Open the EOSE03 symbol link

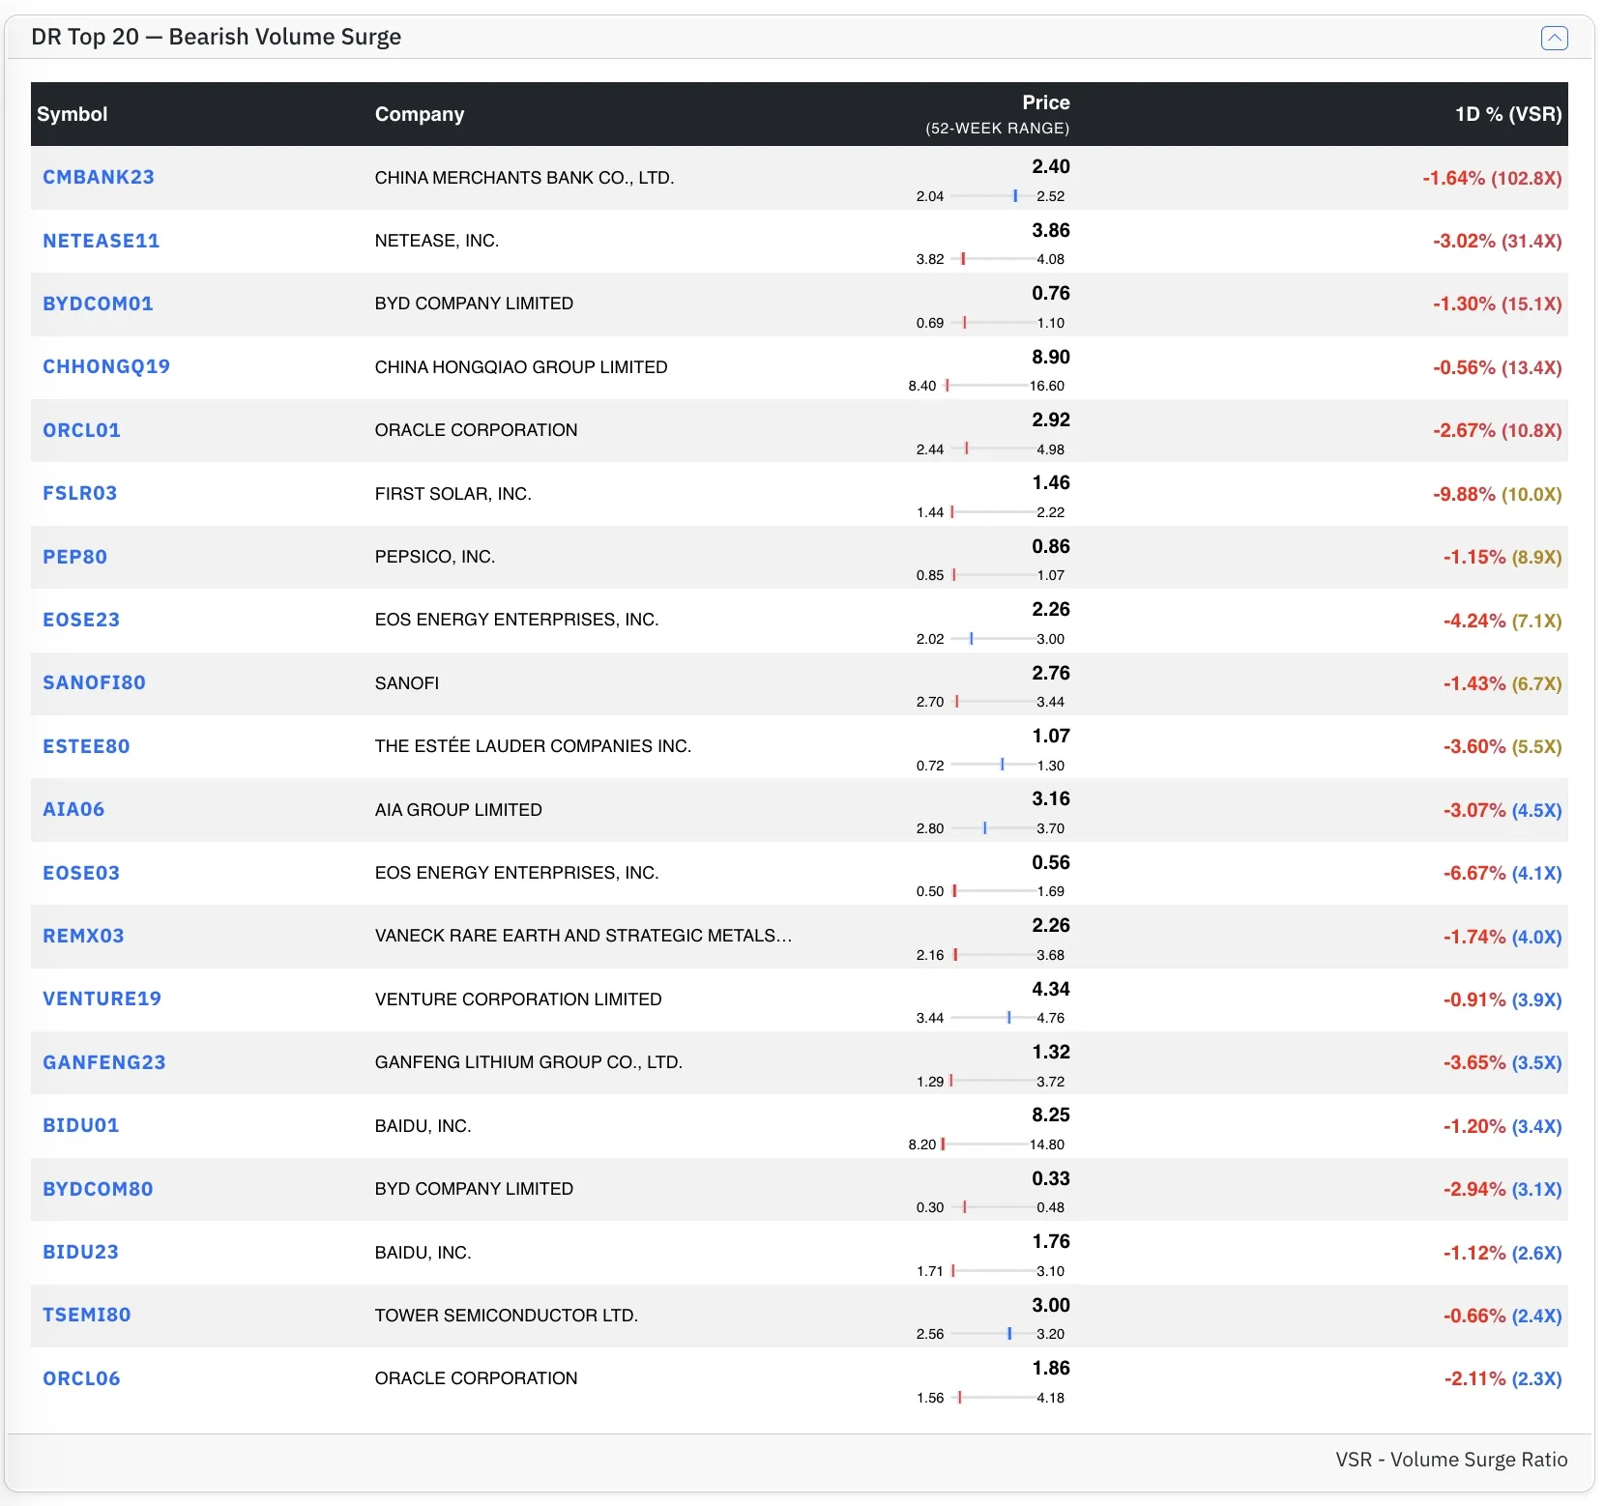click(81, 873)
